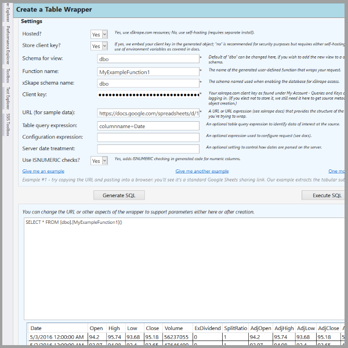
Task: Open the Test Explorer side tab
Action: [x=8, y=98]
